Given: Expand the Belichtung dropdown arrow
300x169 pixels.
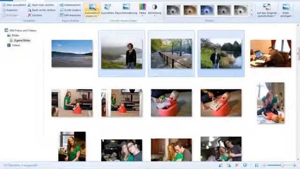Looking at the screenshot, I should click(155, 16).
